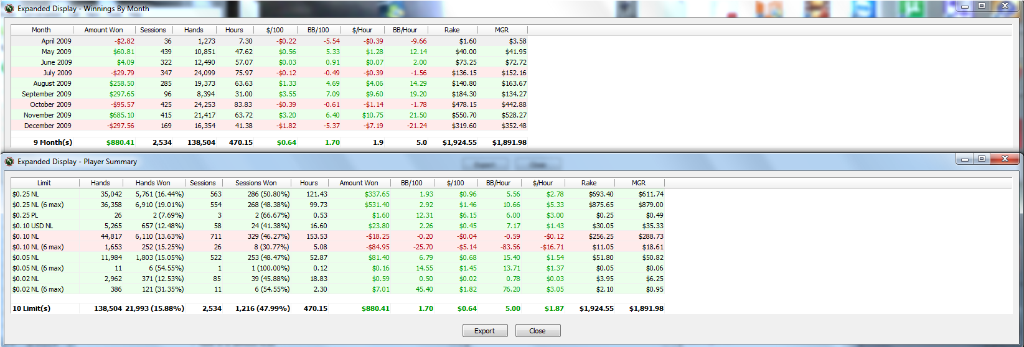
Task: Click the $1,891.98 MGR total in Player Summary
Action: [646, 308]
